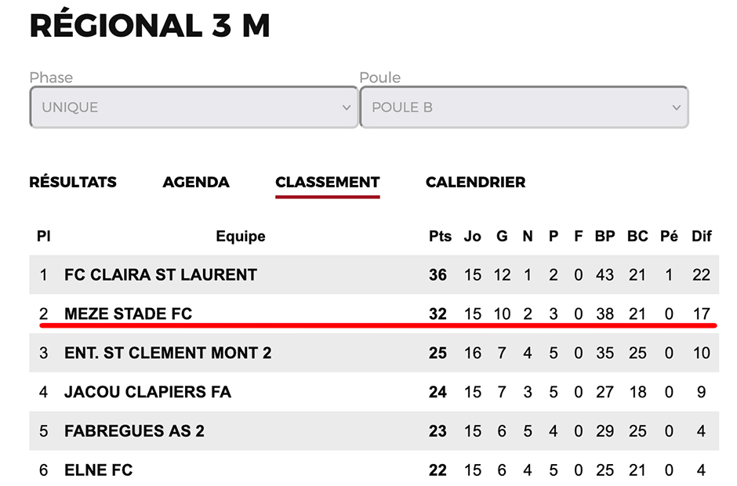Open the Phase dropdown showing UNIQUE
737x486 pixels.
click(192, 107)
